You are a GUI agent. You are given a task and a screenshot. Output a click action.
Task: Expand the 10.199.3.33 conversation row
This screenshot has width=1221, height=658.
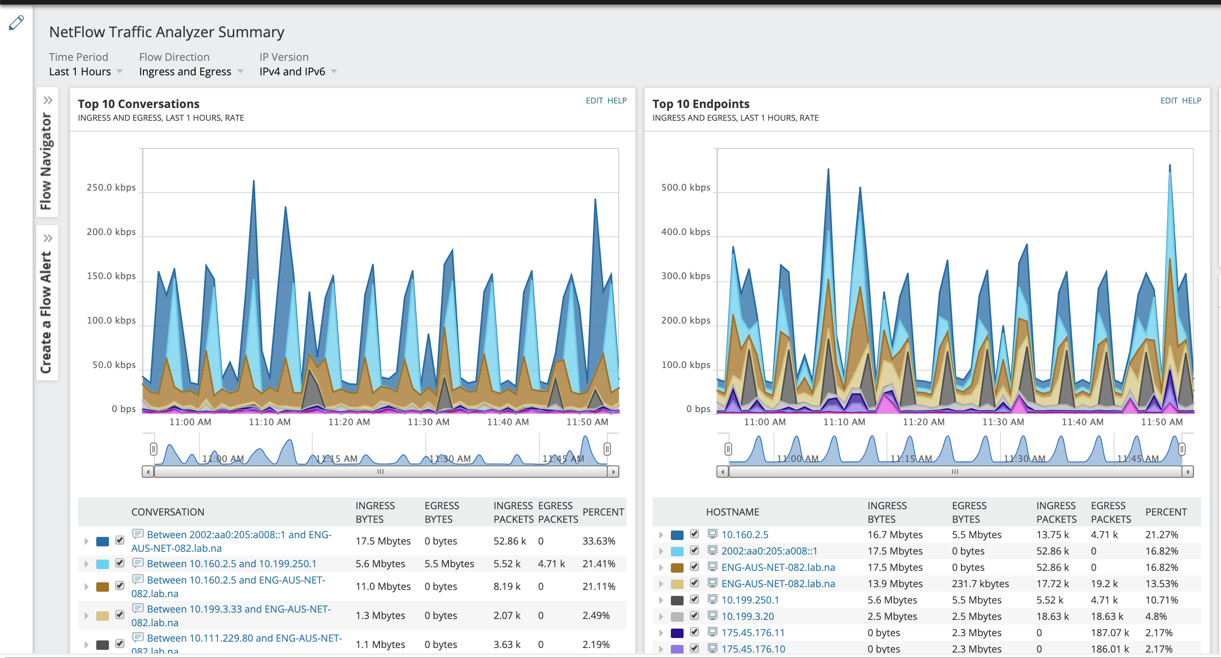pos(86,615)
